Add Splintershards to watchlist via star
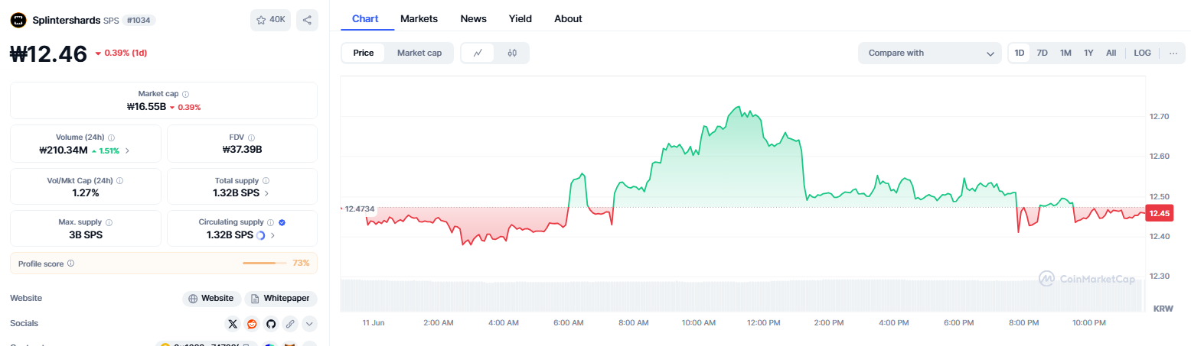 click(x=270, y=20)
